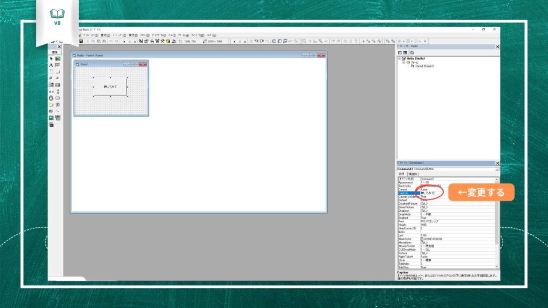Select the CommandButton control in the toolbox
The height and width of the screenshot is (308, 548).
pos(58,72)
